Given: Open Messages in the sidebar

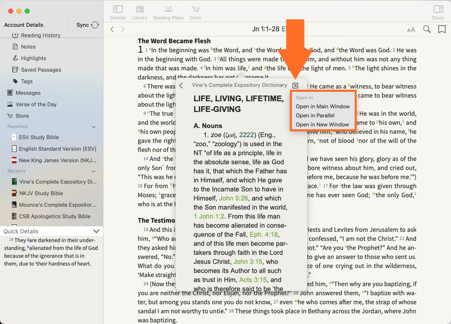Looking at the screenshot, I should (28, 93).
